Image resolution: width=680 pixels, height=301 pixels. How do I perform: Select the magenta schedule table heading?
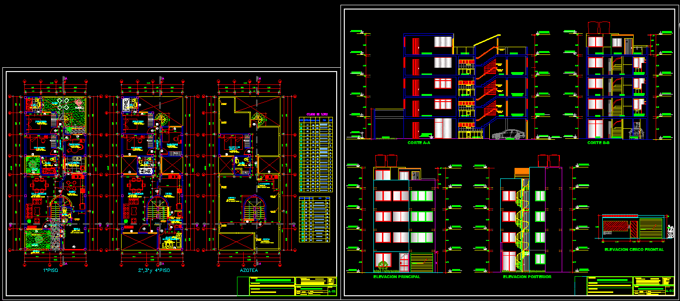click(x=317, y=114)
